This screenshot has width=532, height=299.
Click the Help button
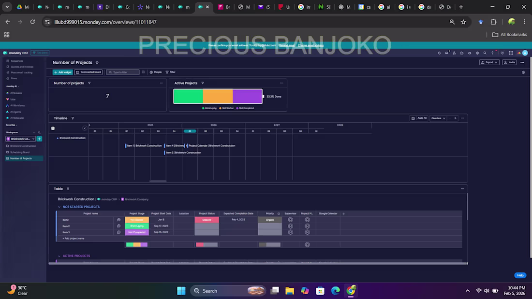click(x=520, y=275)
